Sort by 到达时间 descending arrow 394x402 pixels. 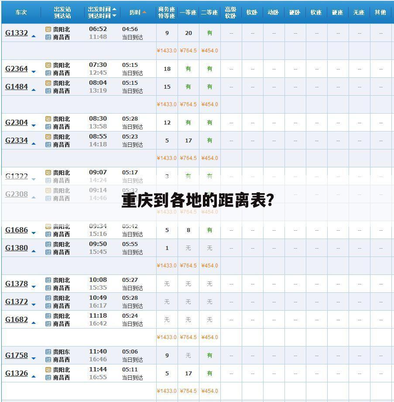click(x=114, y=16)
